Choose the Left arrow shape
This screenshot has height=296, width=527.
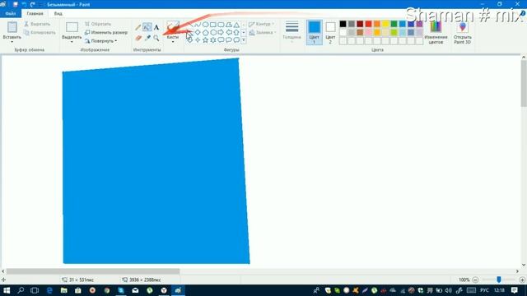(x=229, y=32)
